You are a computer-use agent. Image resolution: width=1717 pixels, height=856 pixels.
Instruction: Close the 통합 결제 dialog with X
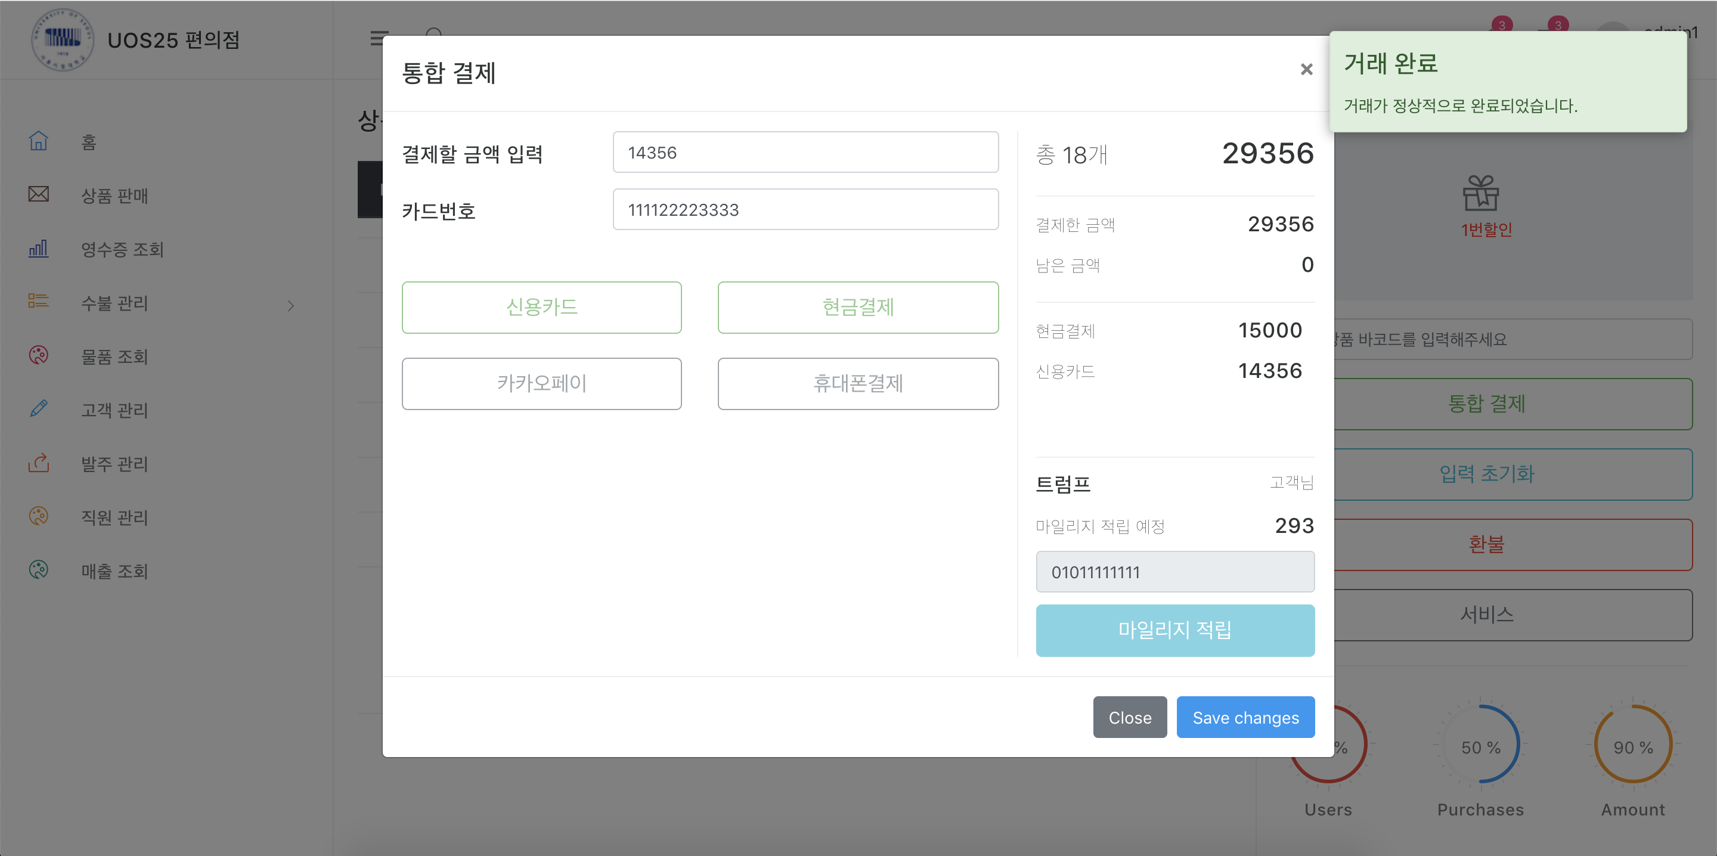[x=1306, y=69]
